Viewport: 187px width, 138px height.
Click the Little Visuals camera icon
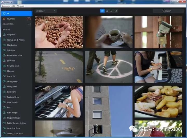click(4, 102)
